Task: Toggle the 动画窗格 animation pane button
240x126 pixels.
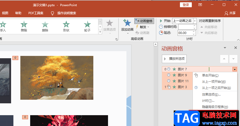Action: coord(144,21)
